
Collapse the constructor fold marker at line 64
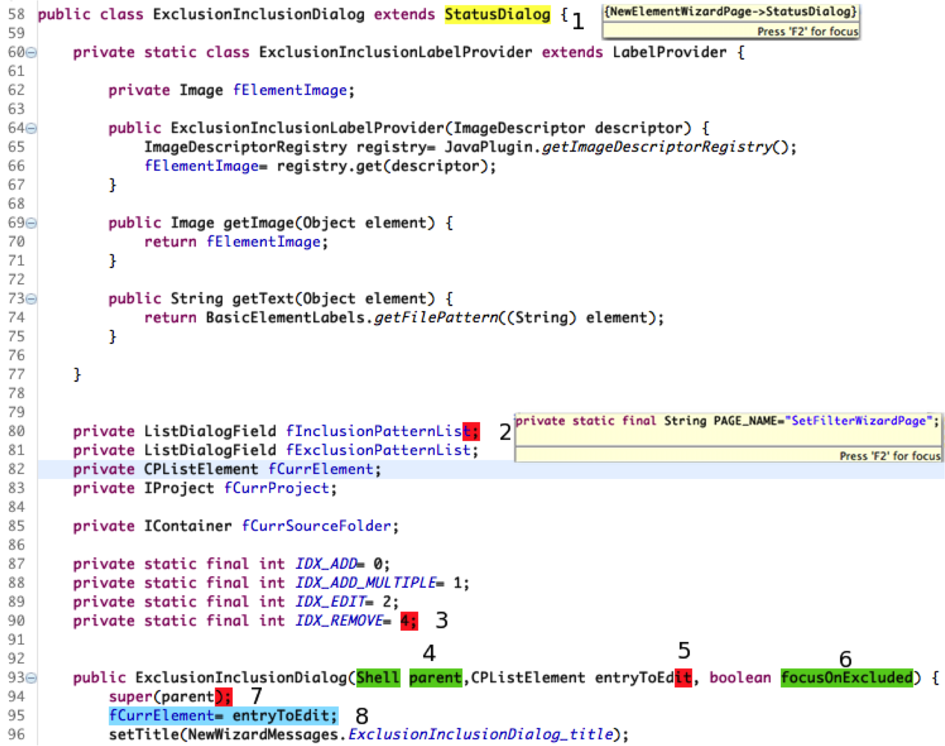(x=31, y=129)
